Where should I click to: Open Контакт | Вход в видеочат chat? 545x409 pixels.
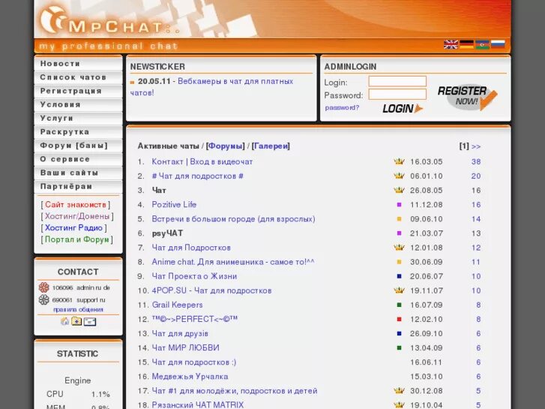click(202, 161)
